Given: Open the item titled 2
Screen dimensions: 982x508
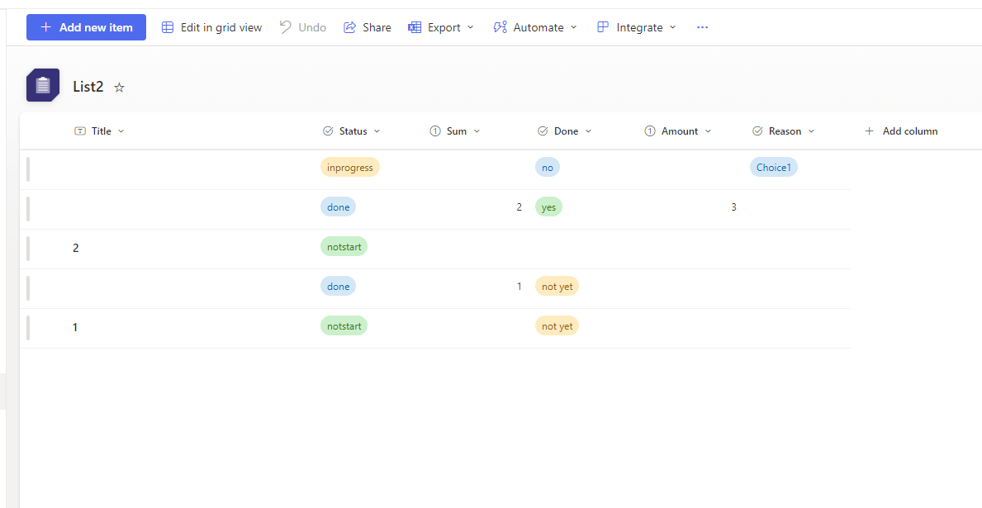Looking at the screenshot, I should coord(76,248).
